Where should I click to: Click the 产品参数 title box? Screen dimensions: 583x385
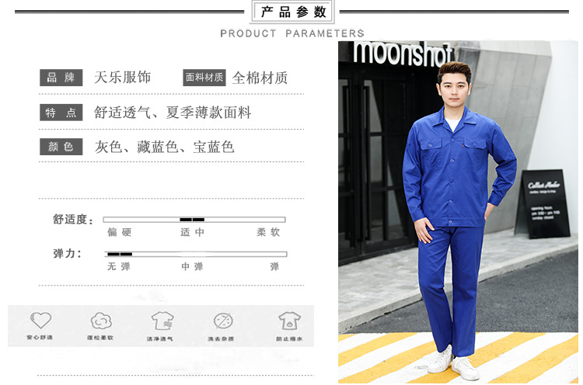pyautogui.click(x=293, y=12)
